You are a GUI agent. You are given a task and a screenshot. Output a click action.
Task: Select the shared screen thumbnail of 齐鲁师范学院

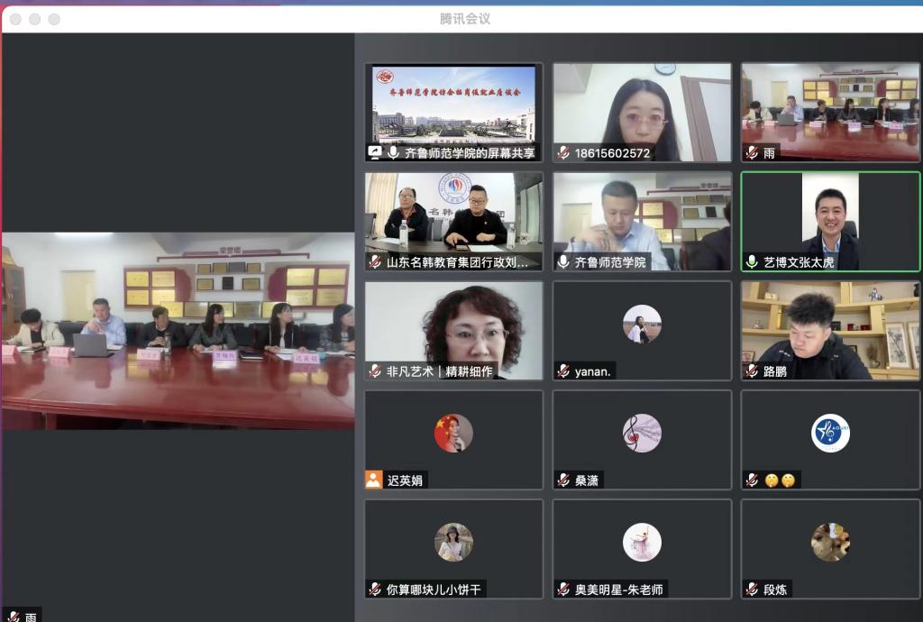[x=453, y=104]
